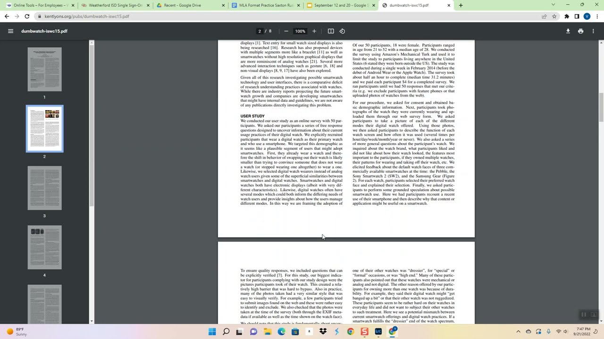
Task: Switch to September 12 and 20 tab
Action: [x=341, y=5]
